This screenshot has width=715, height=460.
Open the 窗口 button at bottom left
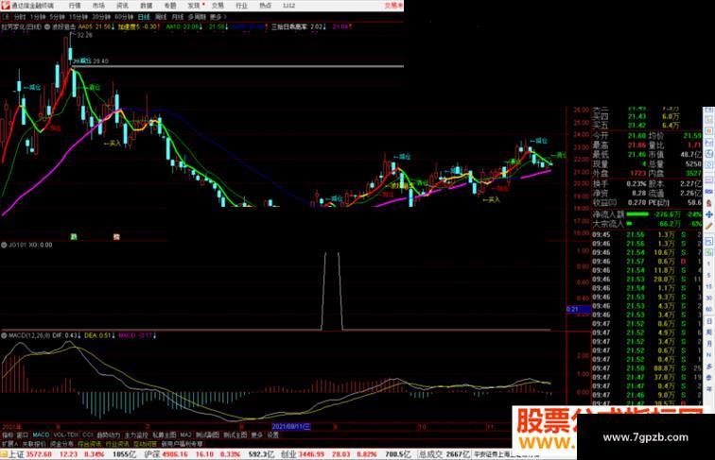(x=23, y=434)
